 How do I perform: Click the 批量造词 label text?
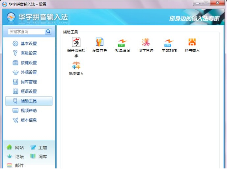coord(123,51)
